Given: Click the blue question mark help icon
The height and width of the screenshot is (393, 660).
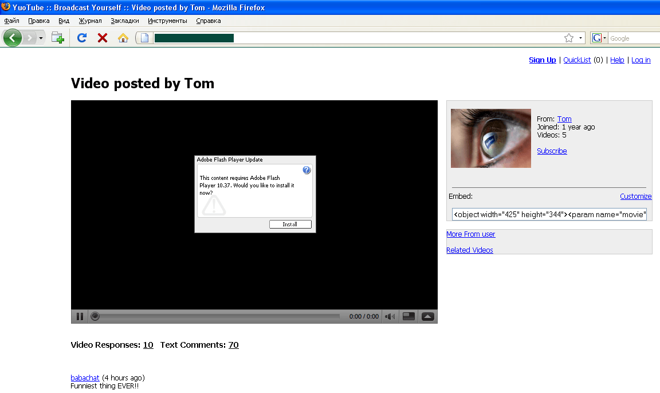Looking at the screenshot, I should tap(307, 170).
